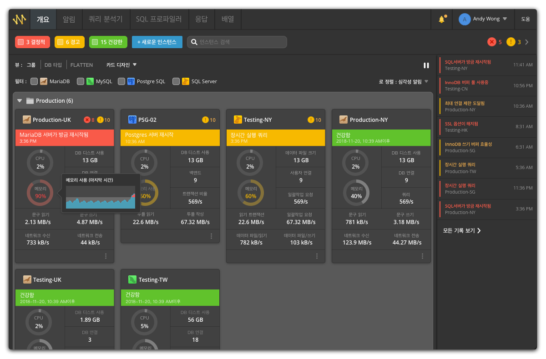Click Production folder icon
The image size is (546, 359).
coord(30,101)
